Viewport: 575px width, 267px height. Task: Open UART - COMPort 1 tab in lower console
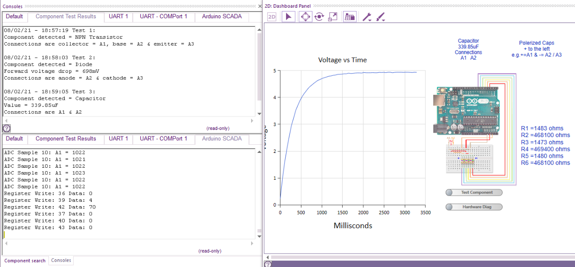click(163, 139)
